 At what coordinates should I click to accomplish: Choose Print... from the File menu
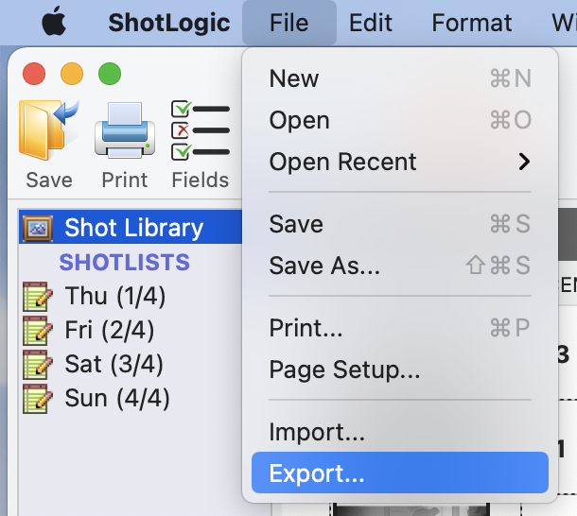click(x=400, y=327)
